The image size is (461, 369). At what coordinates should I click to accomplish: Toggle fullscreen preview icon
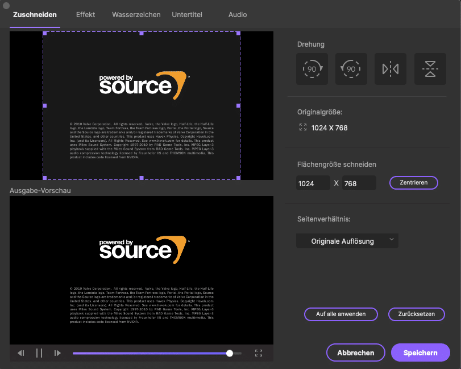click(259, 353)
